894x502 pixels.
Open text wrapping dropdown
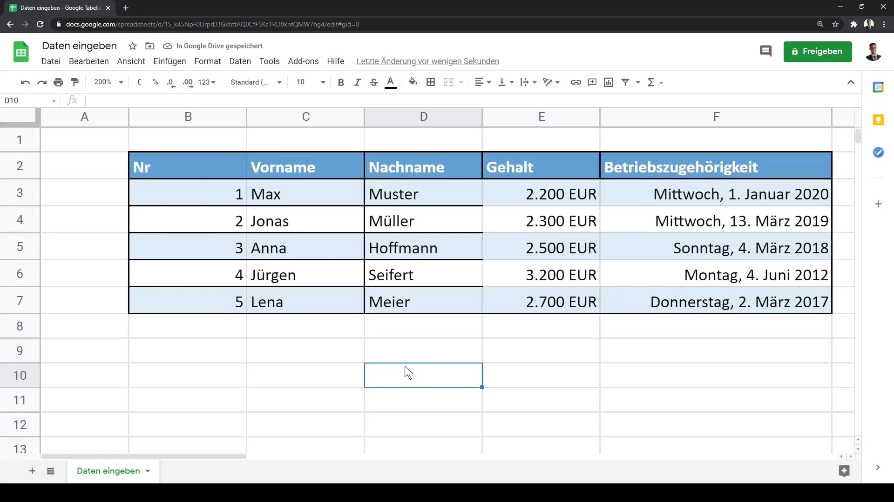pyautogui.click(x=528, y=82)
